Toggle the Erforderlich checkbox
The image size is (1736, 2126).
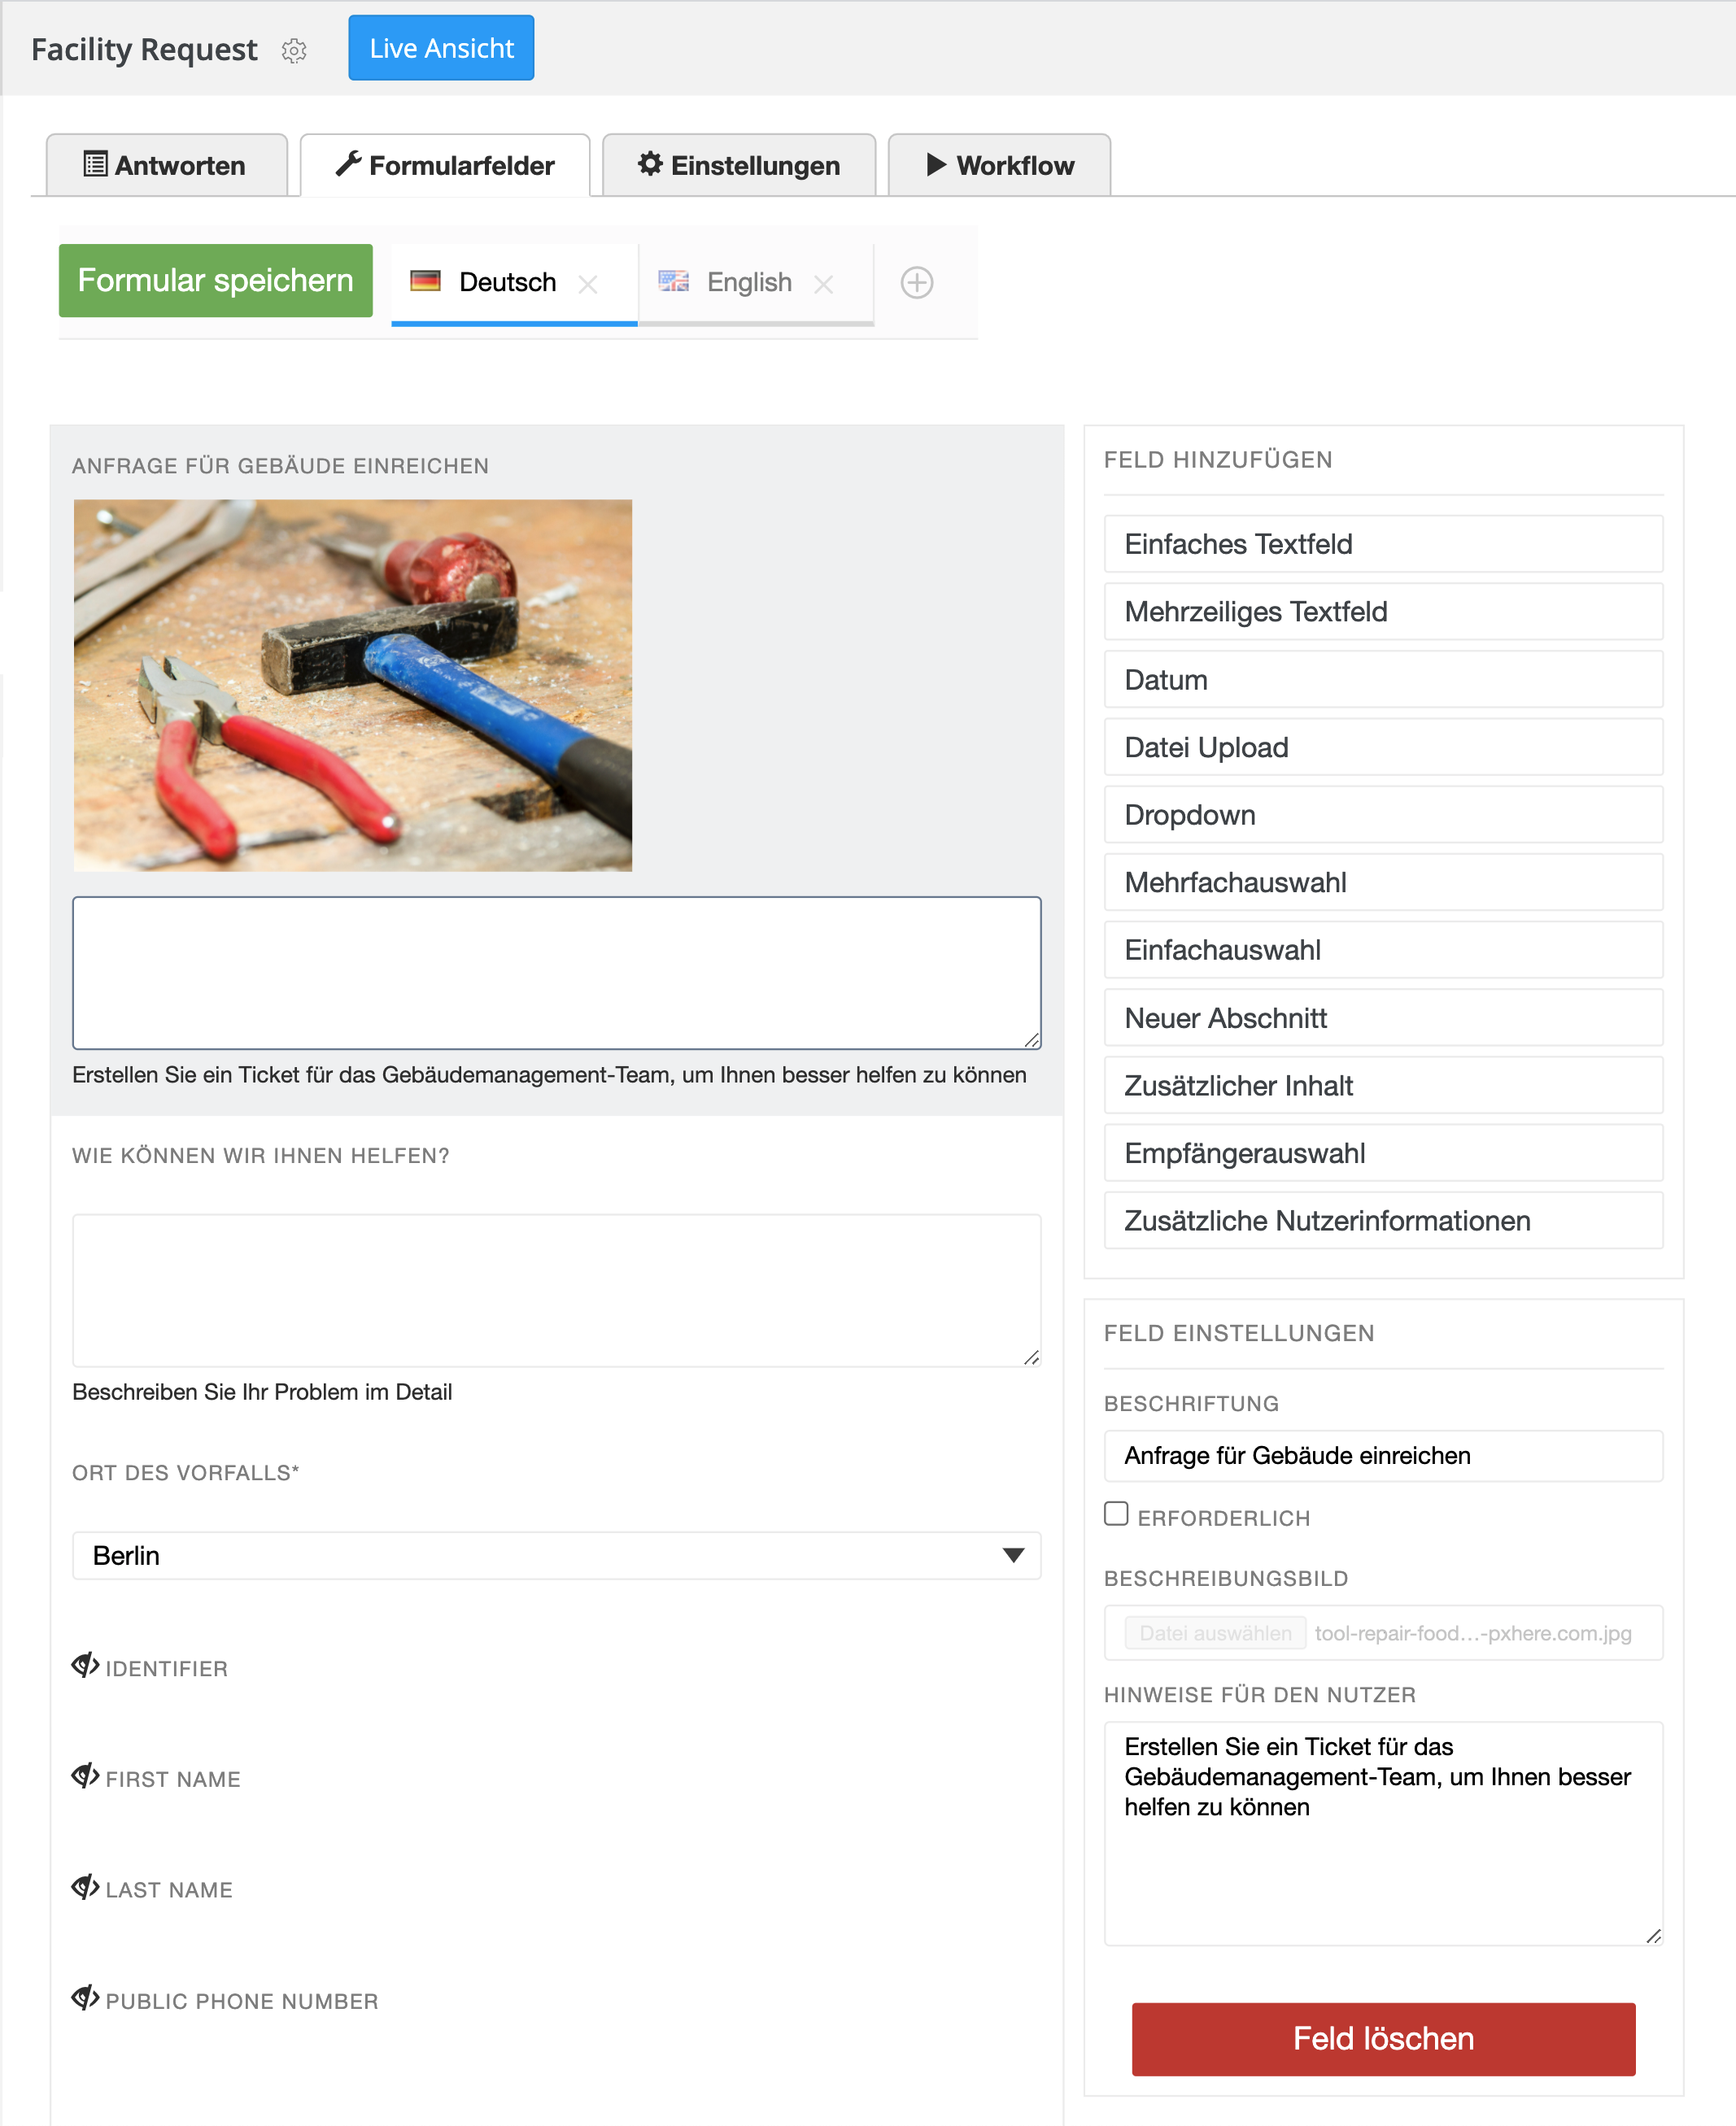[1116, 1514]
